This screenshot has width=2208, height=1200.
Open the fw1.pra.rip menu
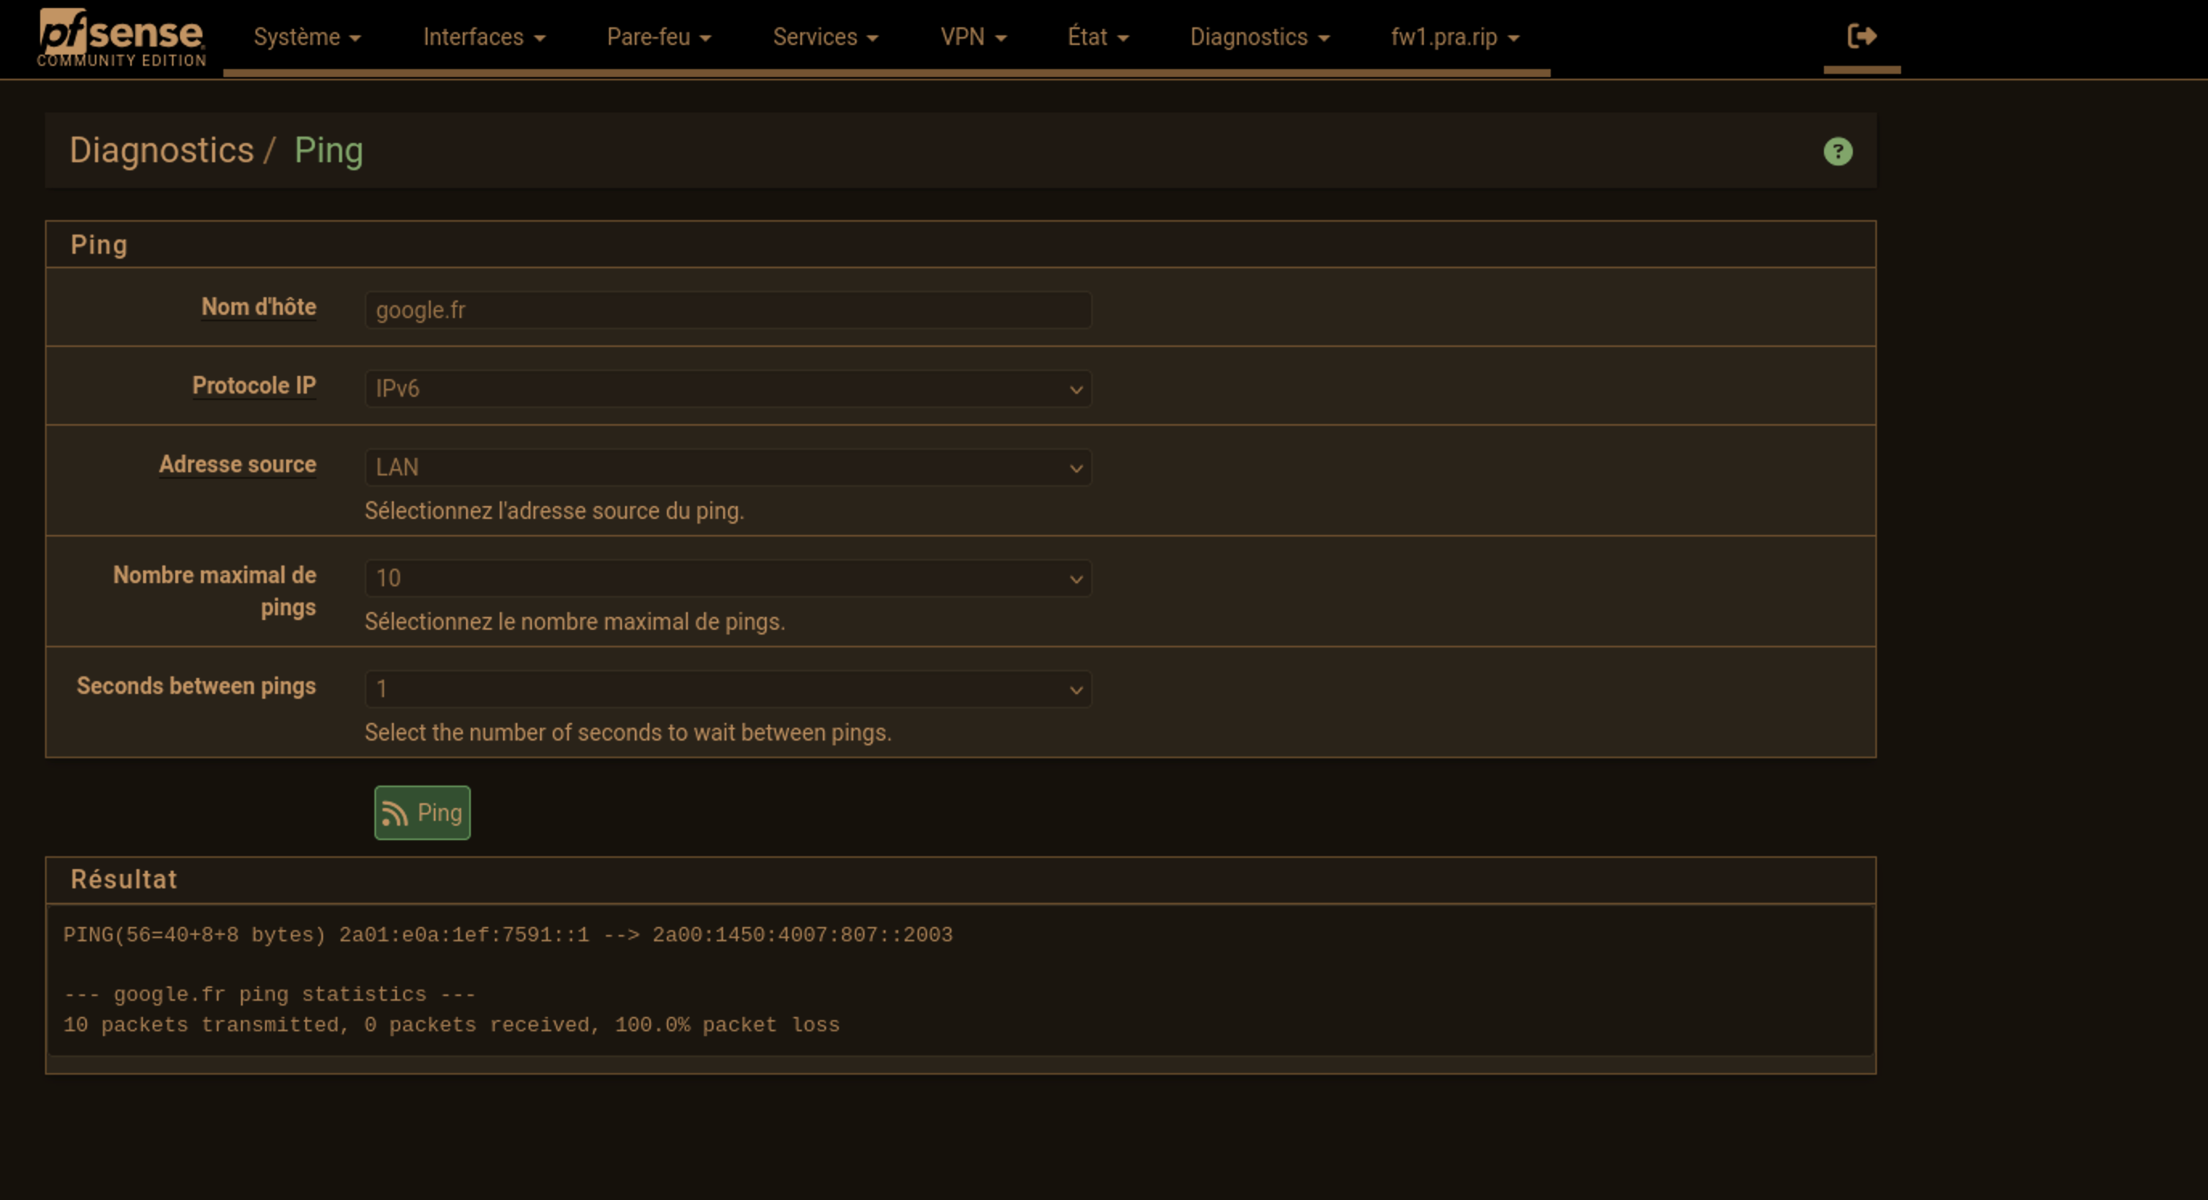[x=1454, y=37]
